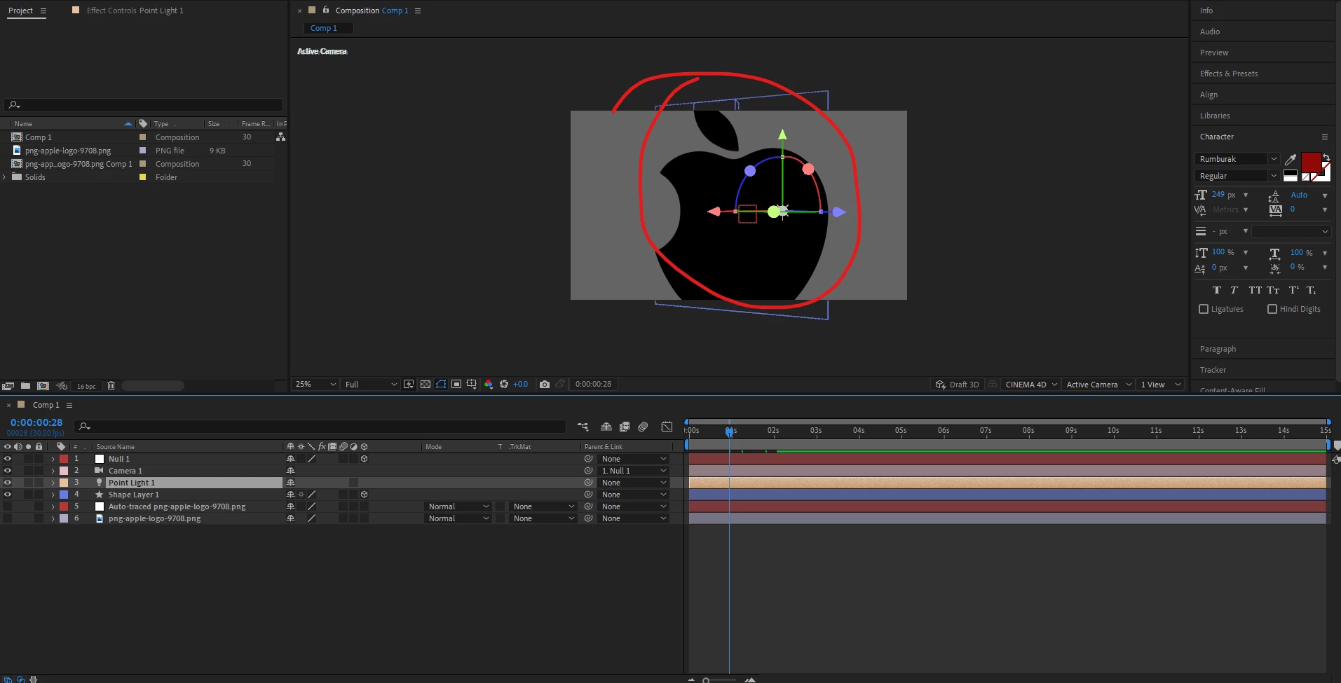Open the font style dropdown showing Regular
1341x683 pixels.
[x=1237, y=176]
